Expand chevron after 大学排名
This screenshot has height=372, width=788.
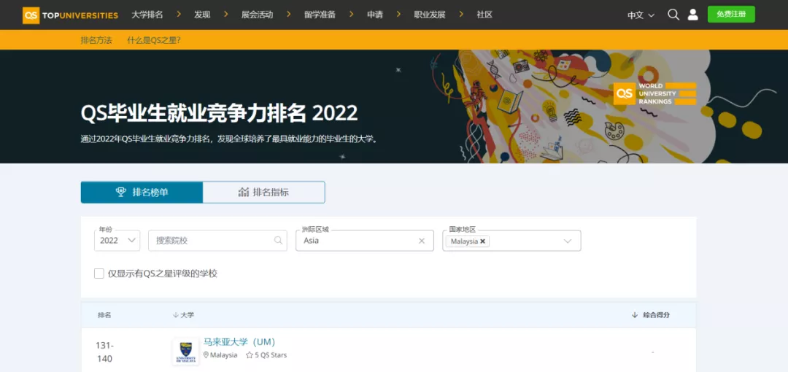(179, 15)
